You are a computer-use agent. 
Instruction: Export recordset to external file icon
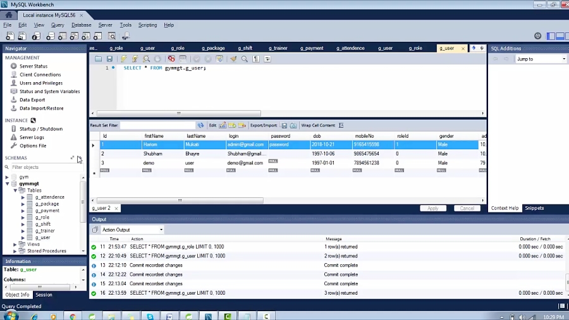tap(284, 125)
